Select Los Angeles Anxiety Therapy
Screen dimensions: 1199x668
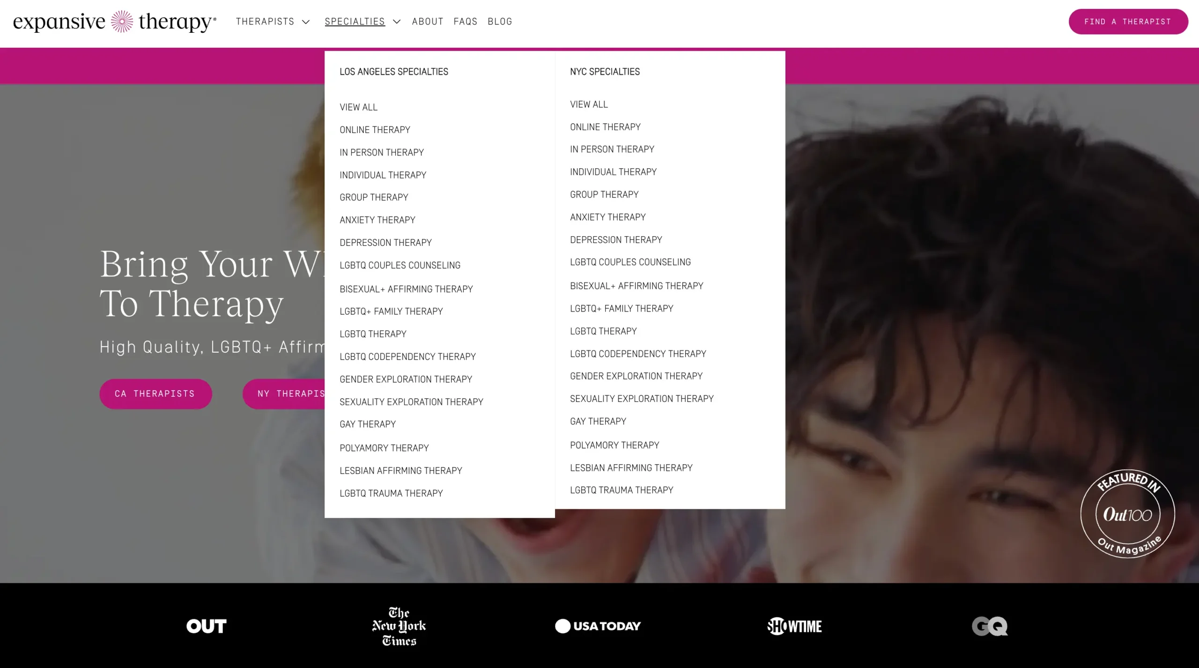click(x=377, y=220)
